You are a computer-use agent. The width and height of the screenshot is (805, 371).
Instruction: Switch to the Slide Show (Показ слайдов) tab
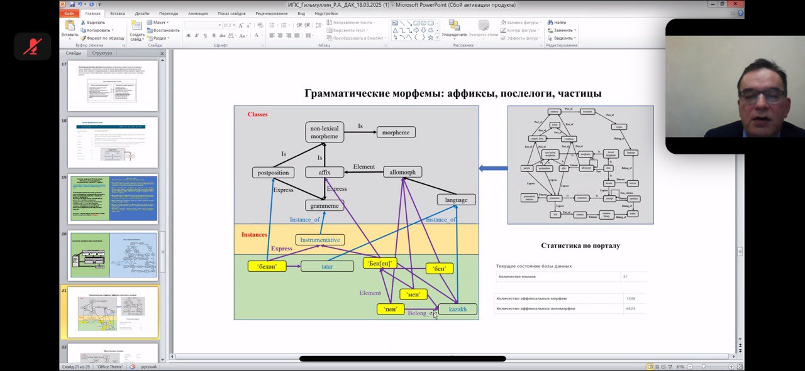(x=232, y=13)
